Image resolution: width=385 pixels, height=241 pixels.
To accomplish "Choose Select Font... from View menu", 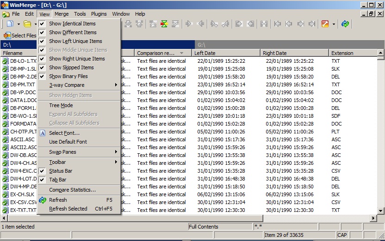I will [x=79, y=133].
